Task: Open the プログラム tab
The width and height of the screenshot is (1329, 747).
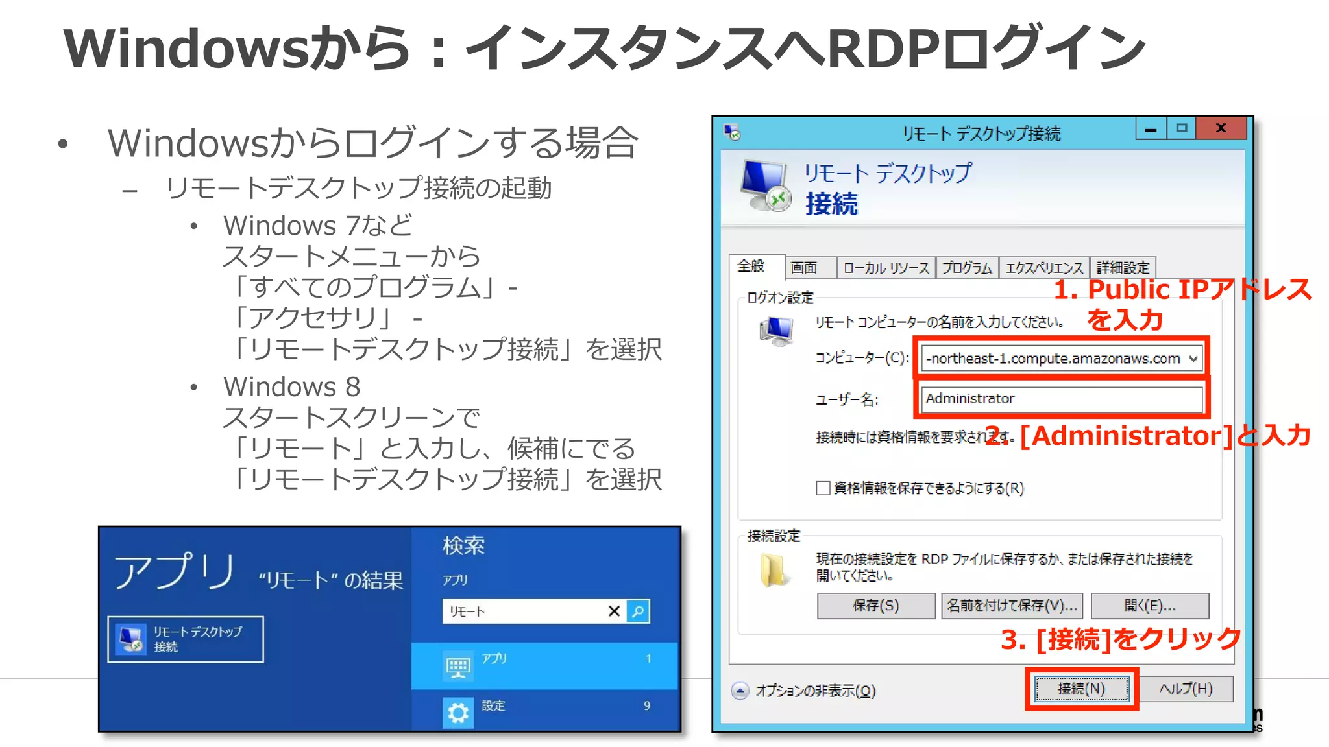Action: [967, 268]
